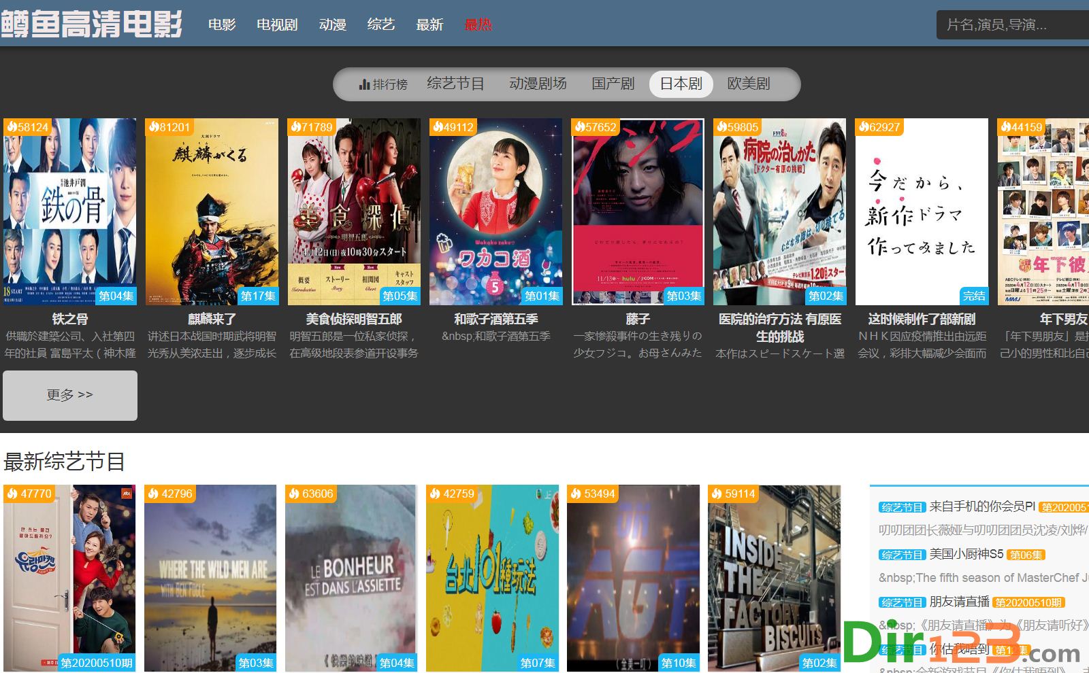Open the 麒麟来了 title link
Screen dimensions: 1089x673
[x=212, y=319]
